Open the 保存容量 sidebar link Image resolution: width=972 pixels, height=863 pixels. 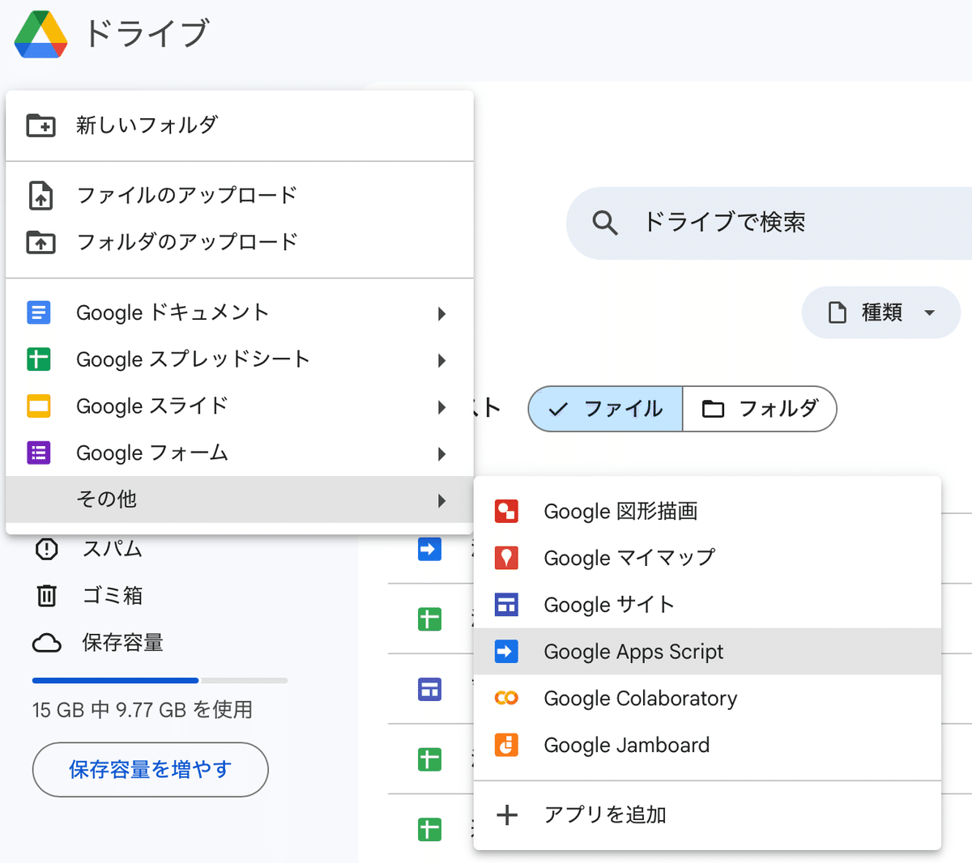(123, 643)
